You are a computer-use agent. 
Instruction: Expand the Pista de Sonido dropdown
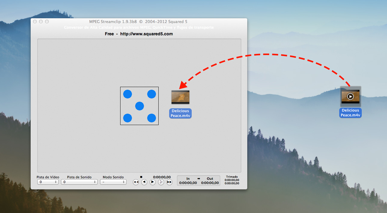79,182
